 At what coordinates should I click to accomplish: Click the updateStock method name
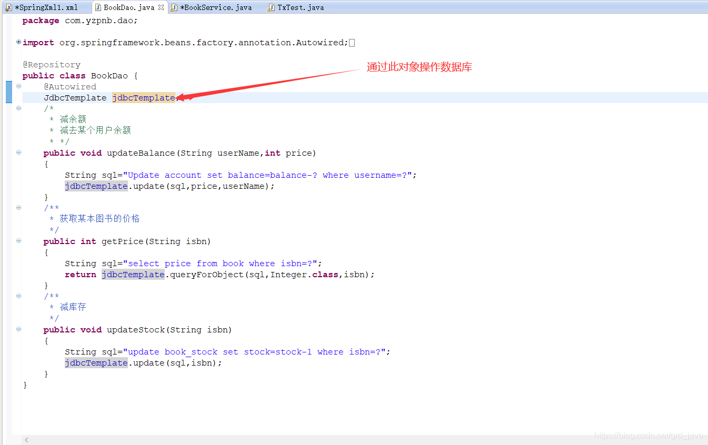click(136, 330)
